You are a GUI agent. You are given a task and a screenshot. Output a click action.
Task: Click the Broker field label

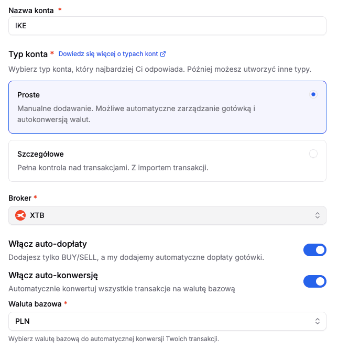(20, 198)
